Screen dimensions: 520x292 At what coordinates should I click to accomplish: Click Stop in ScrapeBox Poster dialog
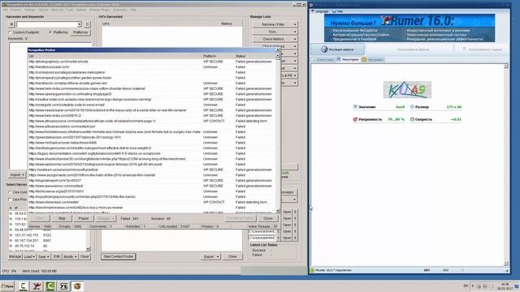pyautogui.click(x=62, y=218)
